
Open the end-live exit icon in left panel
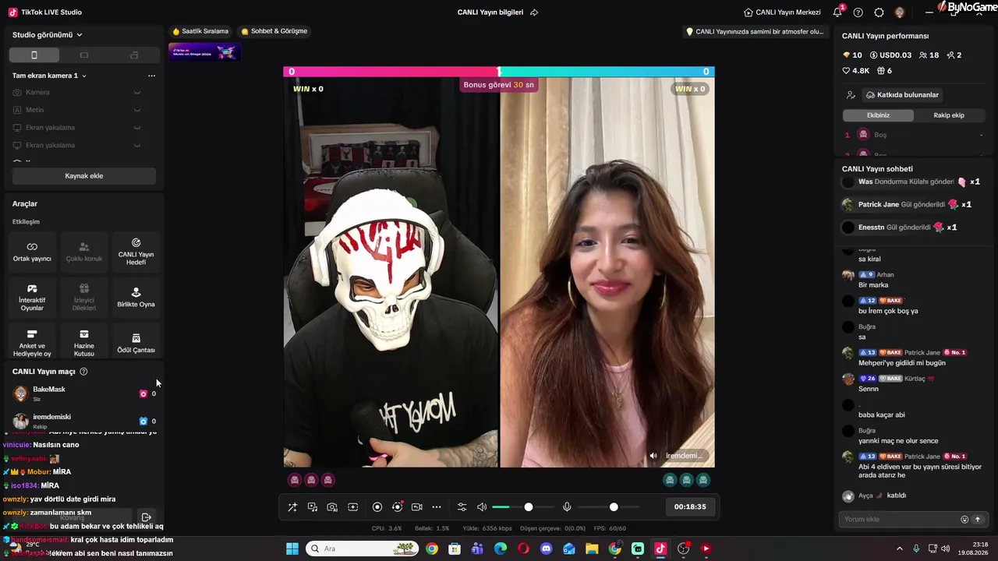click(146, 517)
